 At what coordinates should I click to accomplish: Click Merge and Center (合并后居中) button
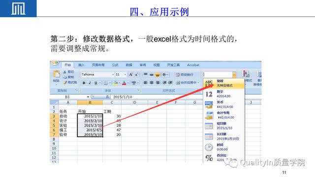186,83
